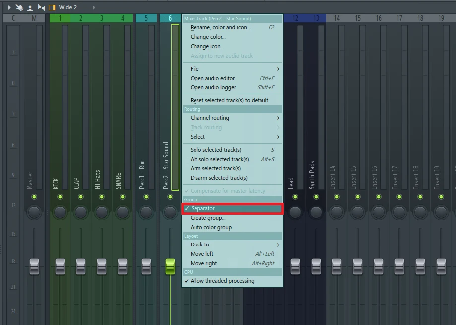The width and height of the screenshot is (456, 325).
Task: Click the Synth Pads pan knob
Action: pos(316,212)
